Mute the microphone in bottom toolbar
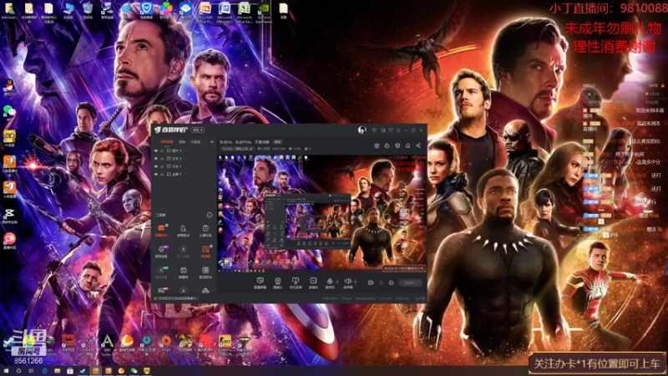 (330, 282)
